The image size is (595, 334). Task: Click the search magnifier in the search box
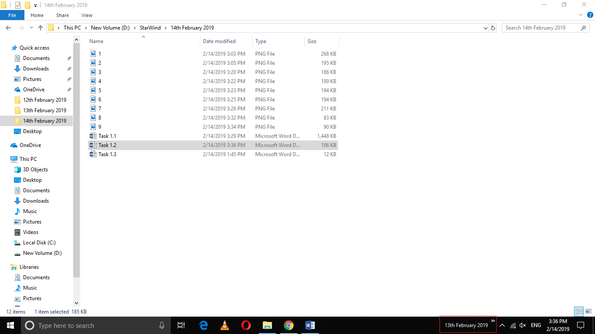[584, 27]
